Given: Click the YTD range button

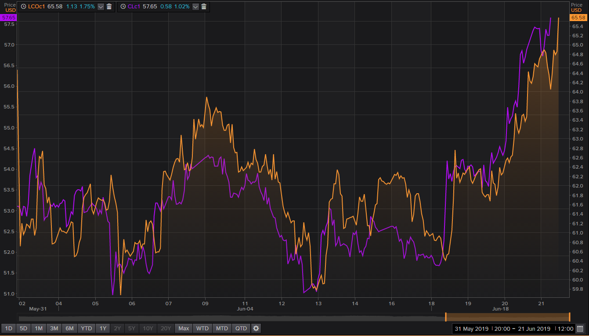Looking at the screenshot, I should point(87,328).
